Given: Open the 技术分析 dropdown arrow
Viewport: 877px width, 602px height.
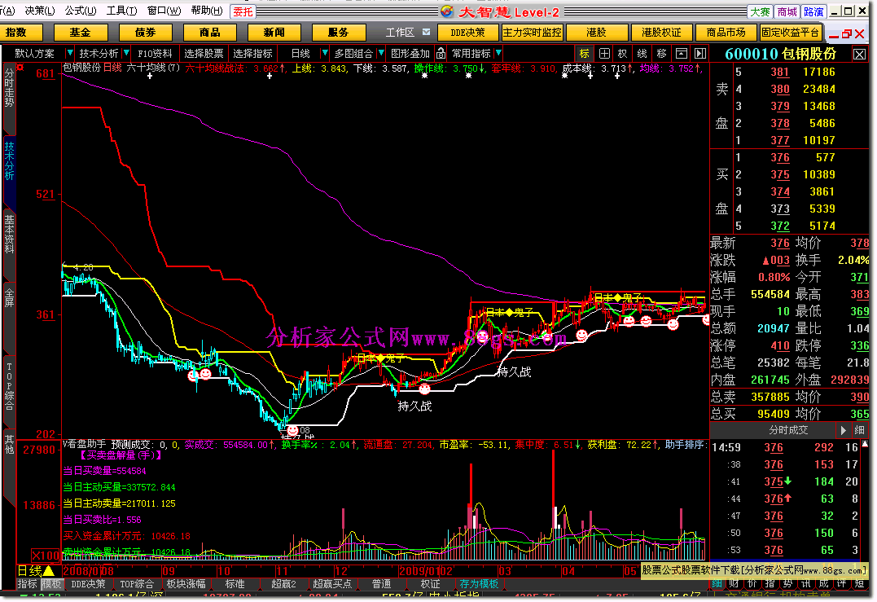Looking at the screenshot, I should click(x=126, y=53).
